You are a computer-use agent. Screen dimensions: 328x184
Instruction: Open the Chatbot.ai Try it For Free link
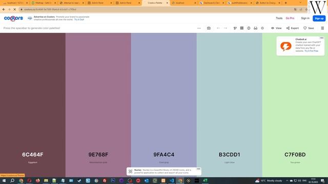tap(311, 51)
